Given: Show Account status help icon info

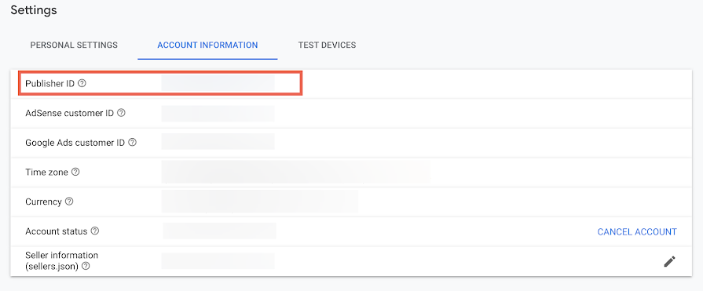Looking at the screenshot, I should tap(94, 231).
